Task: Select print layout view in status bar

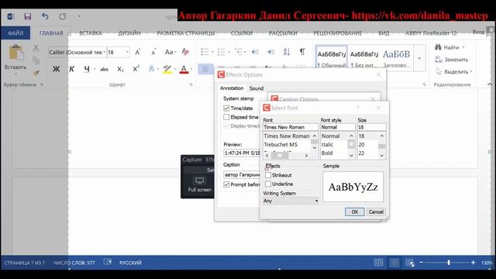Action: click(x=394, y=263)
